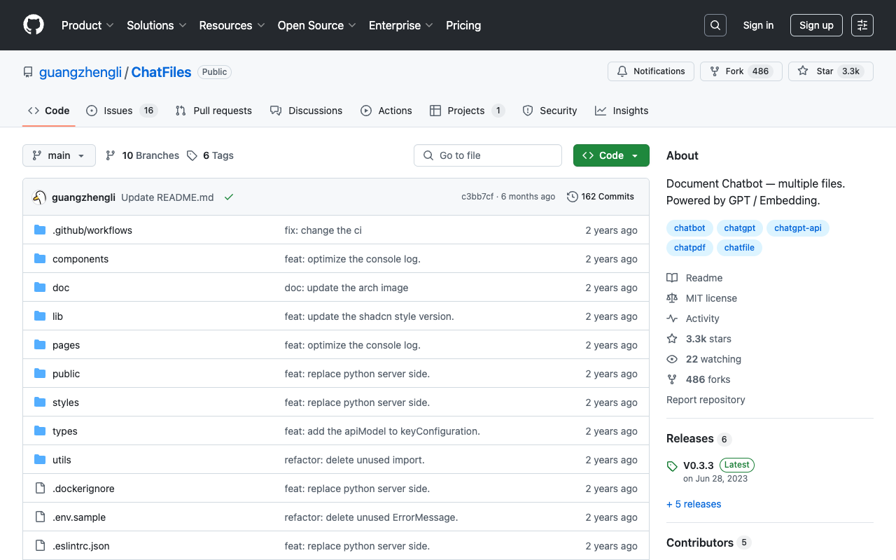Switch to the Actions tab
This screenshot has height=560, width=896.
(386, 111)
